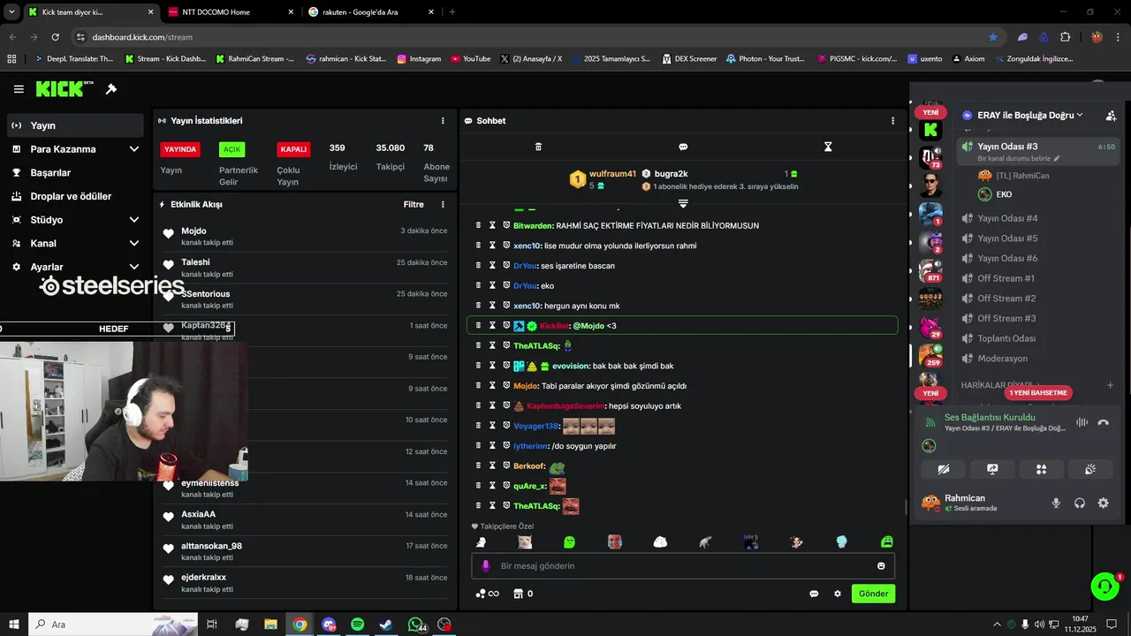Click the Kick logo in header
The image size is (1131, 636).
[x=65, y=88]
